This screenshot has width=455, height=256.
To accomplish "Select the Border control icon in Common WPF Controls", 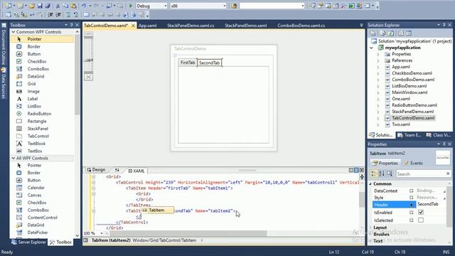I will pyautogui.click(x=19, y=46).
